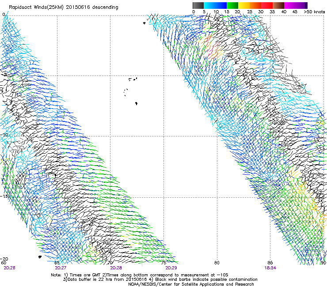Screen dimensions: 327x287
Task: Click the dark purple 45–50 knots legend segment
Action: click(301, 5)
